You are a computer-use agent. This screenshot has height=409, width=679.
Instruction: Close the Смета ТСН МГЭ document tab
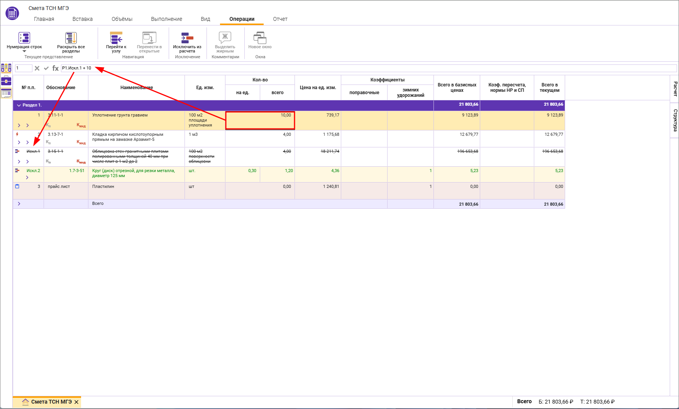click(76, 402)
